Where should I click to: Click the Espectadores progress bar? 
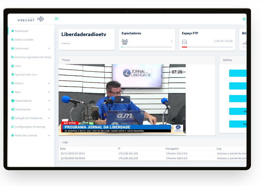147,47
